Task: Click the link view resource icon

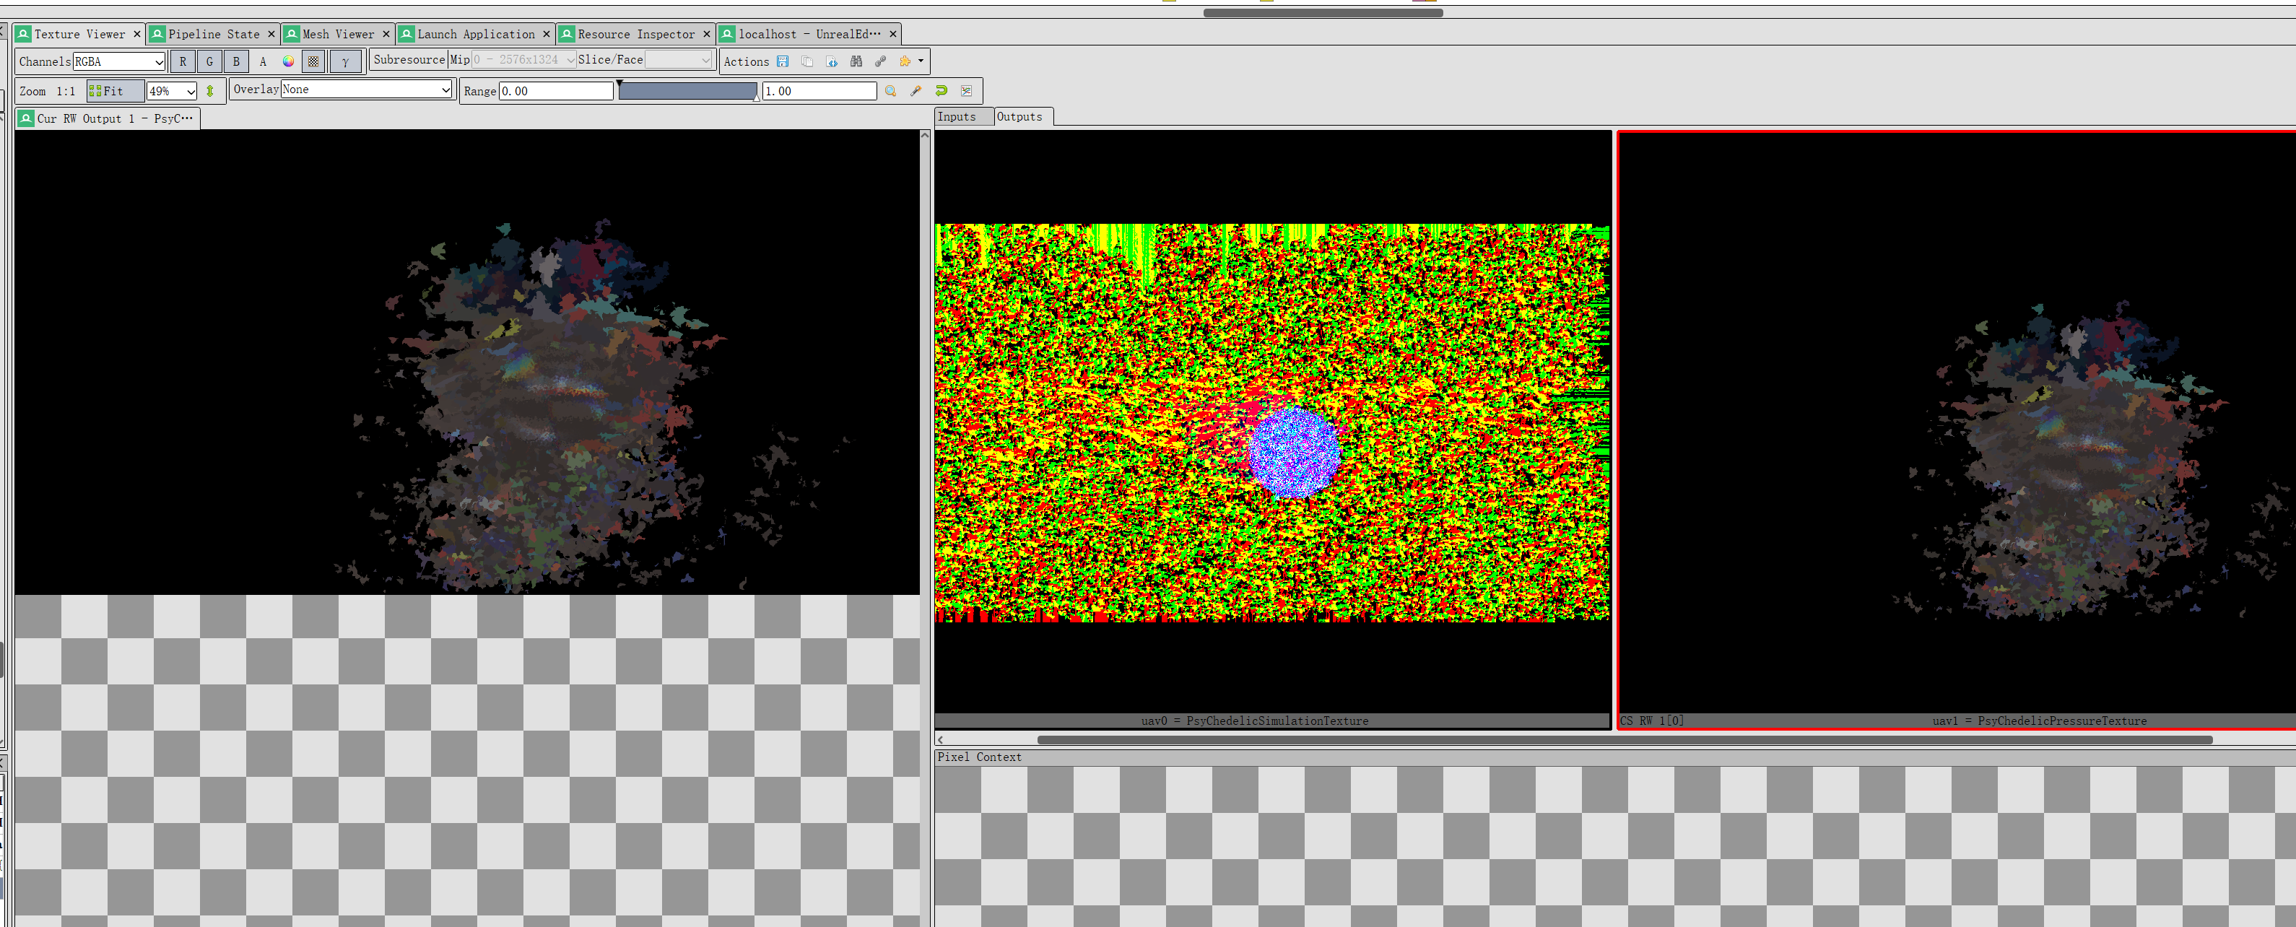Action: pos(881,61)
